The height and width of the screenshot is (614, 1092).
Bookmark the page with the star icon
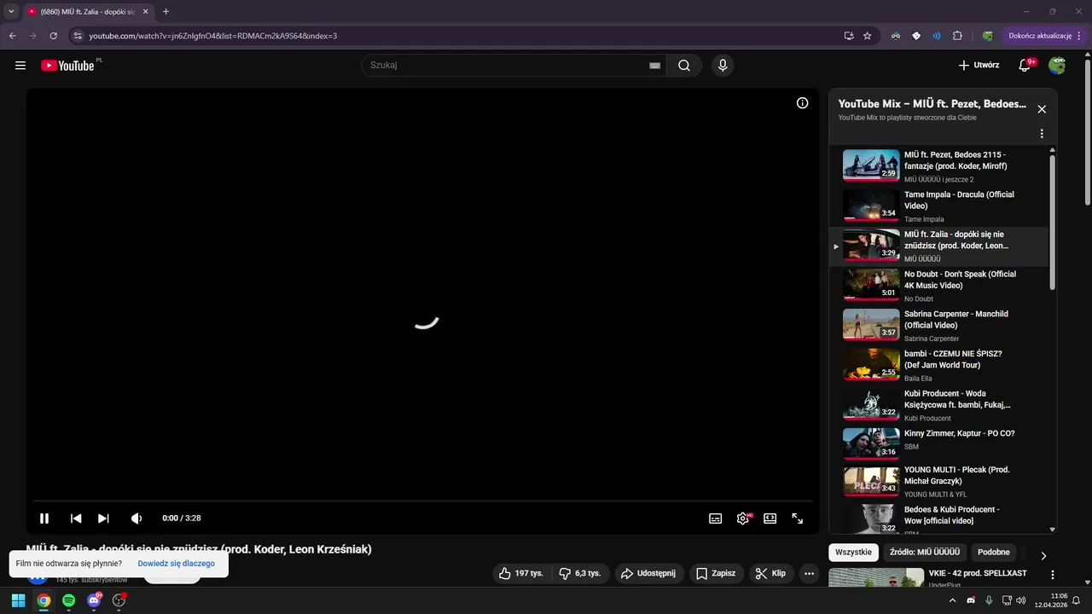(x=868, y=36)
